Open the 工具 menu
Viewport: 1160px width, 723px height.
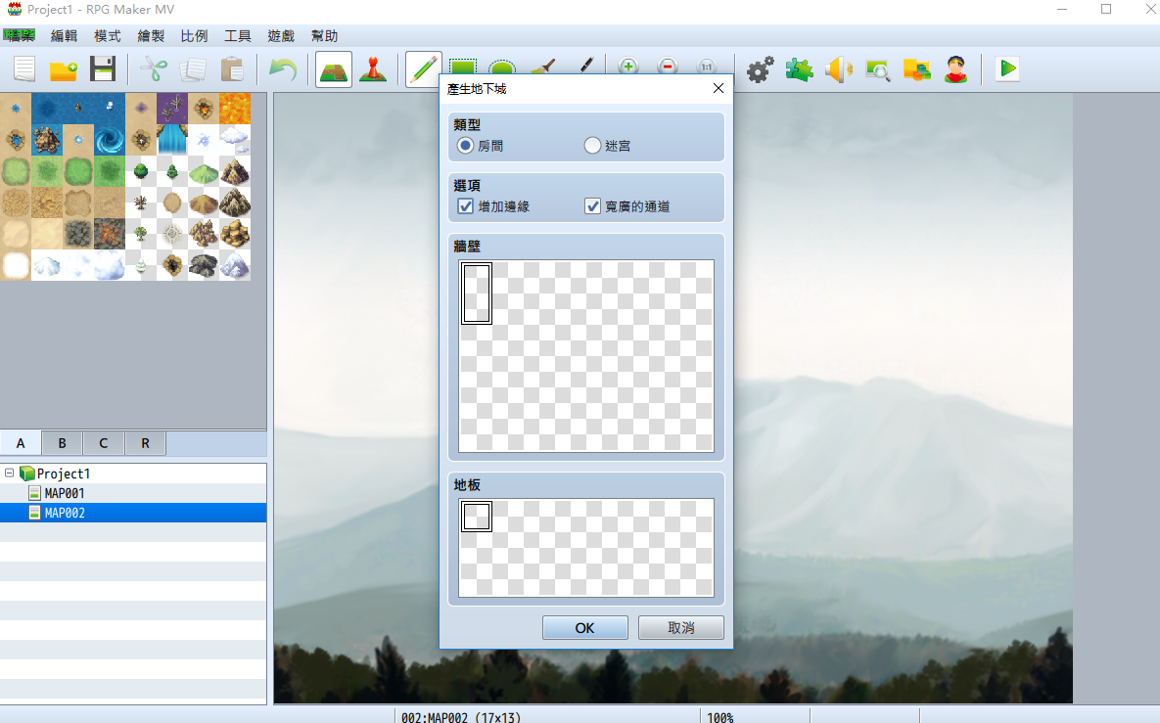tap(238, 35)
